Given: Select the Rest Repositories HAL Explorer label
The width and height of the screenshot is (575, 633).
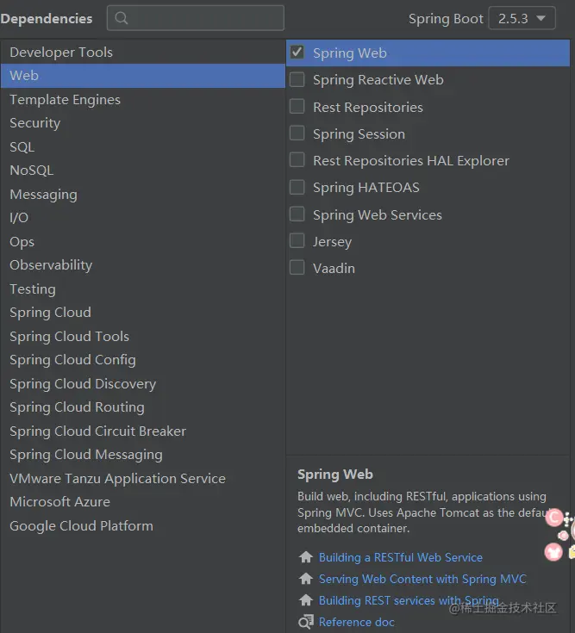Looking at the screenshot, I should 411,161.
